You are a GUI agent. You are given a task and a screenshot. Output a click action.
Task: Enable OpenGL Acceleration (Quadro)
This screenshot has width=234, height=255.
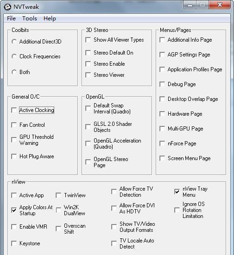pos(88,143)
